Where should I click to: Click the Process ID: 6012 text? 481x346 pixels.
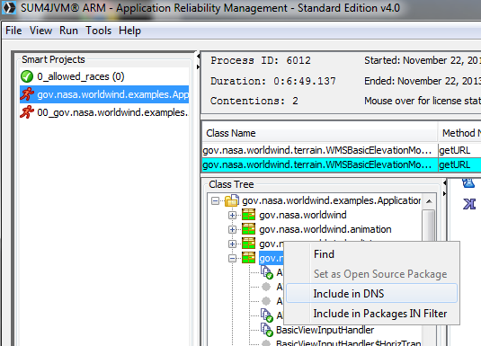click(261, 60)
